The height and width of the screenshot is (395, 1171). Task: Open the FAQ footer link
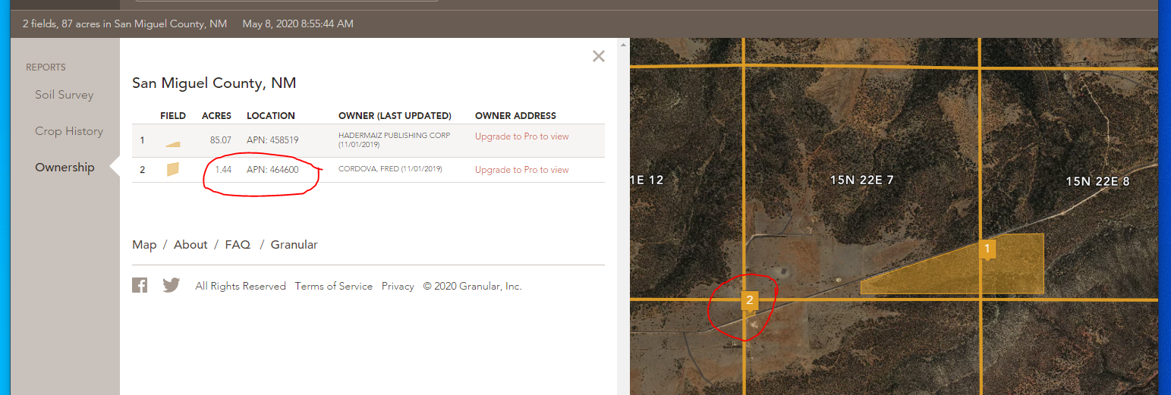click(238, 244)
